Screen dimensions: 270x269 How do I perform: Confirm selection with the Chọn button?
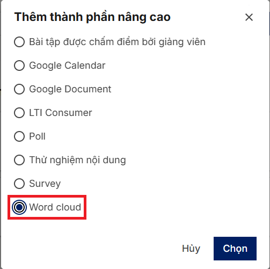pyautogui.click(x=235, y=249)
